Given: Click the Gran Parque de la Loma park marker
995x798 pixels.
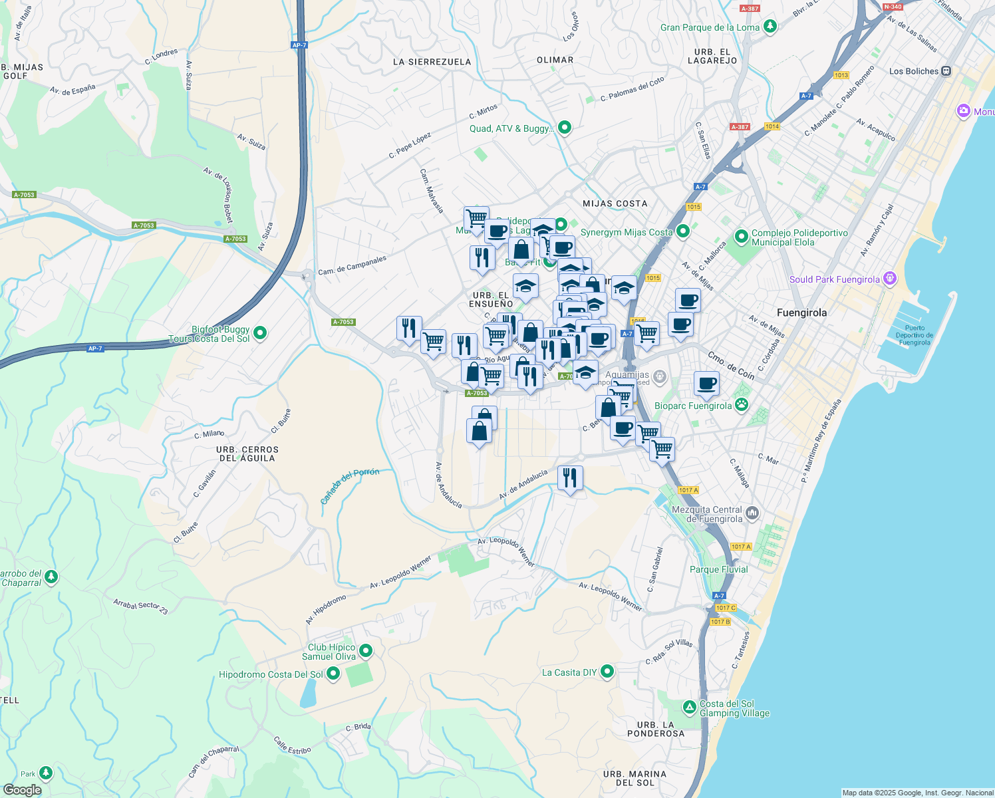Looking at the screenshot, I should tap(770, 27).
